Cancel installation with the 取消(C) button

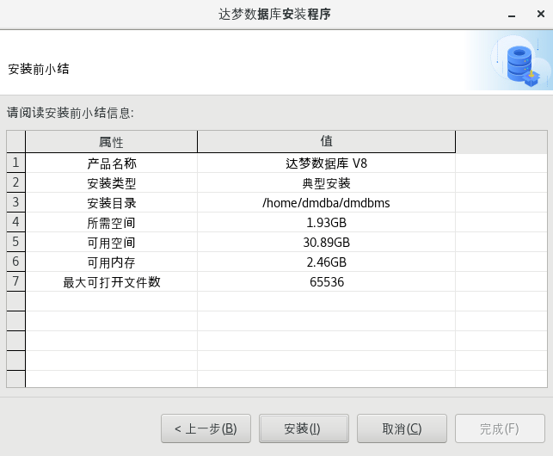point(402,428)
